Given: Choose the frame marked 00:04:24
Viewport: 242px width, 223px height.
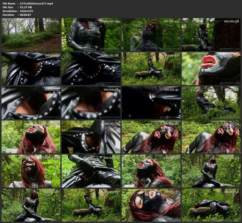Looking at the screenshot, I should coord(91,171).
